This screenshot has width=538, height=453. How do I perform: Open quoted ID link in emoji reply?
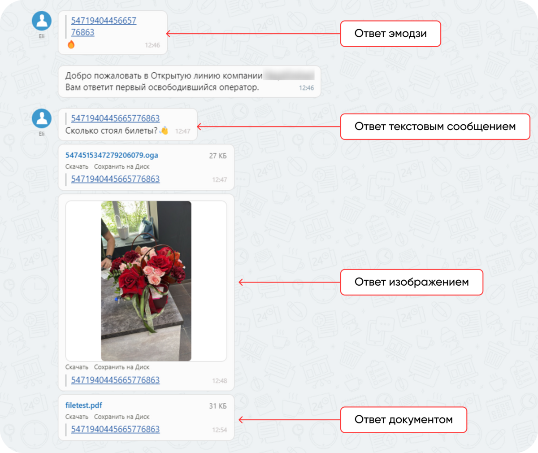(104, 26)
